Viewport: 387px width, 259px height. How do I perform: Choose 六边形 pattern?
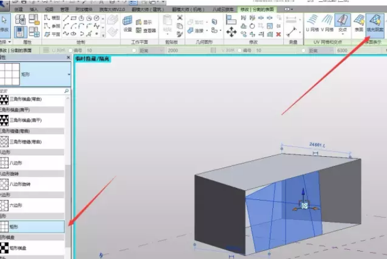click(x=32, y=205)
